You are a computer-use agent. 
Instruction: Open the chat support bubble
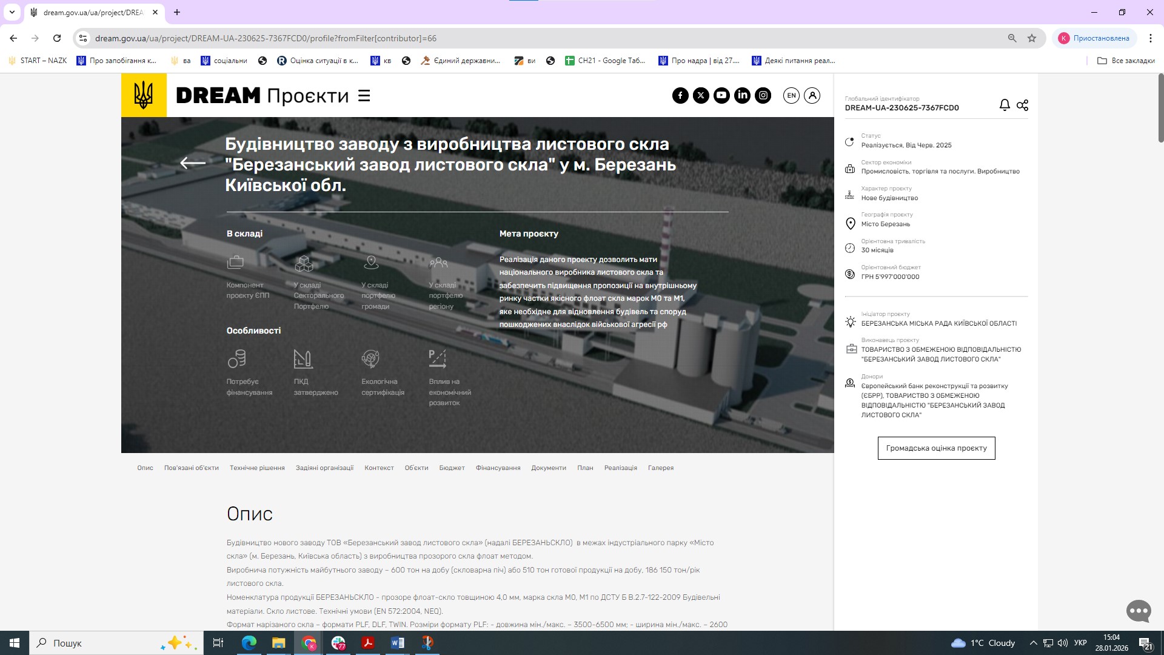(x=1138, y=611)
